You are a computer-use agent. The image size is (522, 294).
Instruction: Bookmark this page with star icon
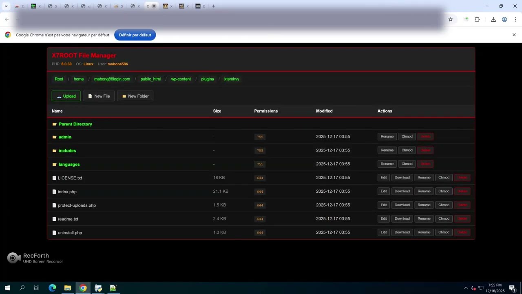pyautogui.click(x=451, y=19)
